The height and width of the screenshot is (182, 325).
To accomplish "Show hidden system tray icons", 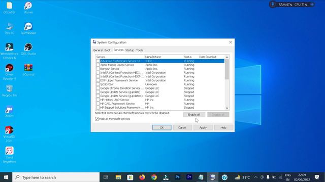I will pos(256,177).
